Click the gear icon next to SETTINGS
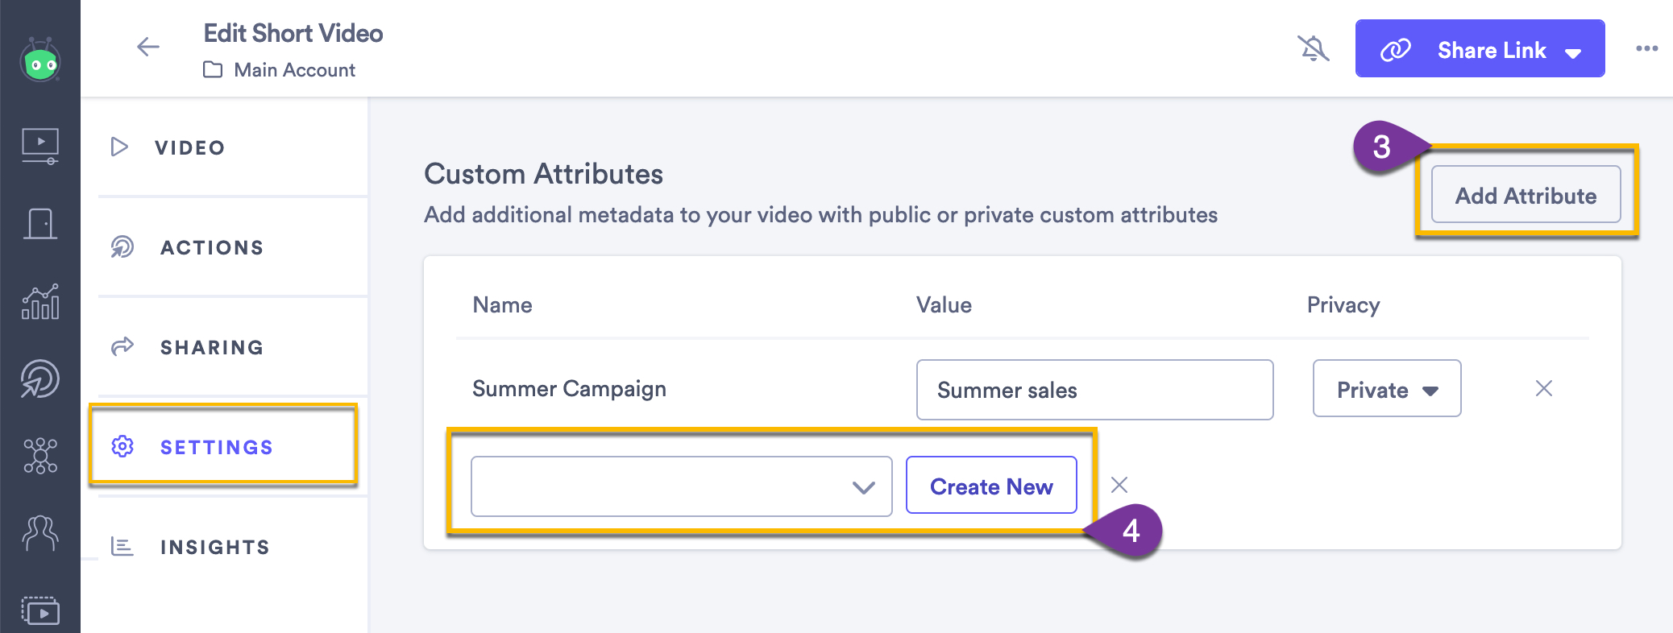Image resolution: width=1673 pixels, height=633 pixels. [122, 446]
